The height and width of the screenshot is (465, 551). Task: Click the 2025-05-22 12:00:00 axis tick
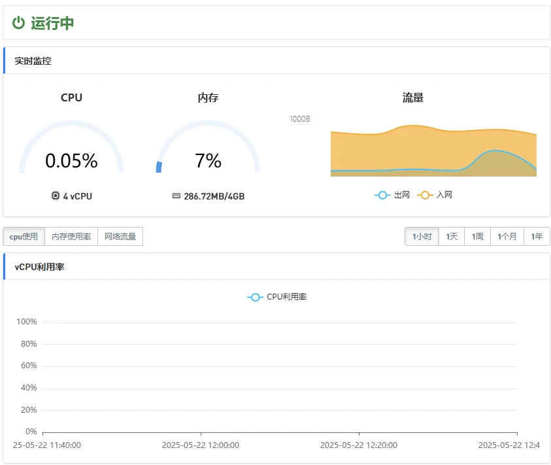(201, 445)
